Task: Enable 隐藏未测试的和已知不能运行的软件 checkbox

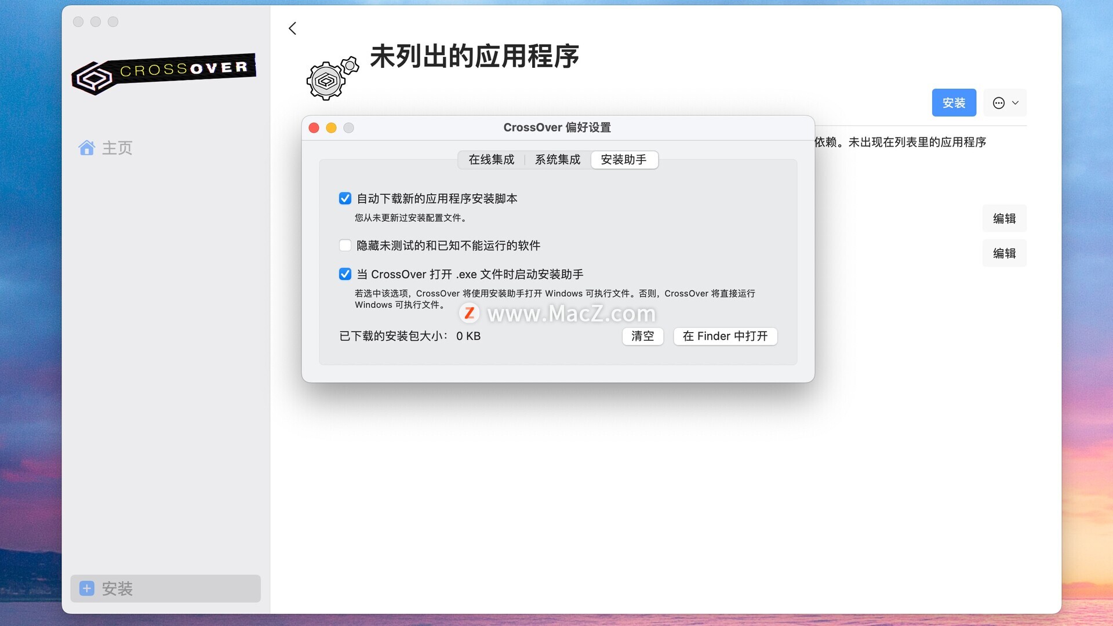Action: click(x=345, y=245)
